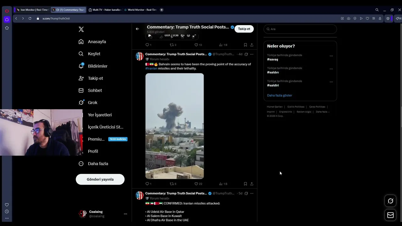Viewport: 402px width, 226px height.
Task: Share the Bahrain post
Action: (252, 184)
